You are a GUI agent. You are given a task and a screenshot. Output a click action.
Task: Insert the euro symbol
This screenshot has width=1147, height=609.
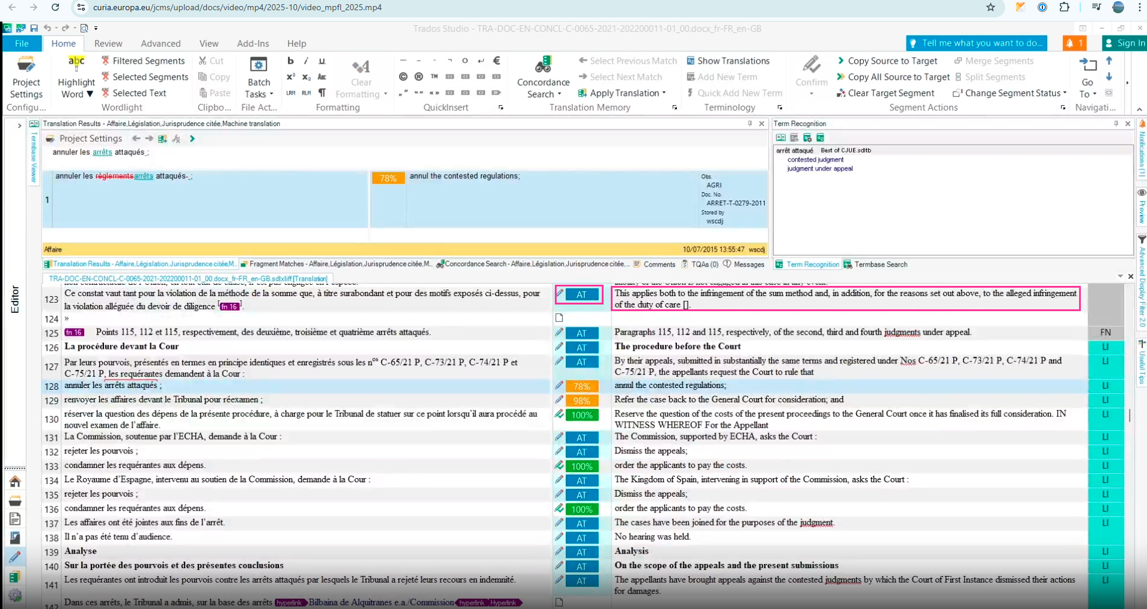(497, 61)
